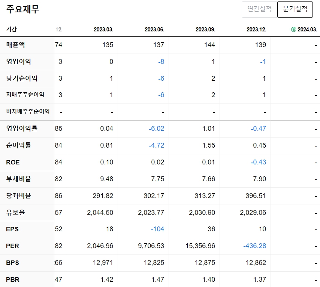Select the 유보율 row label
Viewport: 320px width, 287px height.
tap(15, 213)
